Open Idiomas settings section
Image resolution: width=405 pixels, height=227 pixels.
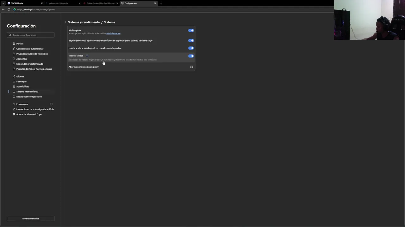pyautogui.click(x=31, y=77)
